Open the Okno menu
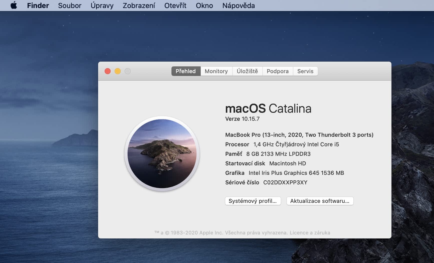This screenshot has width=434, height=263. [204, 6]
